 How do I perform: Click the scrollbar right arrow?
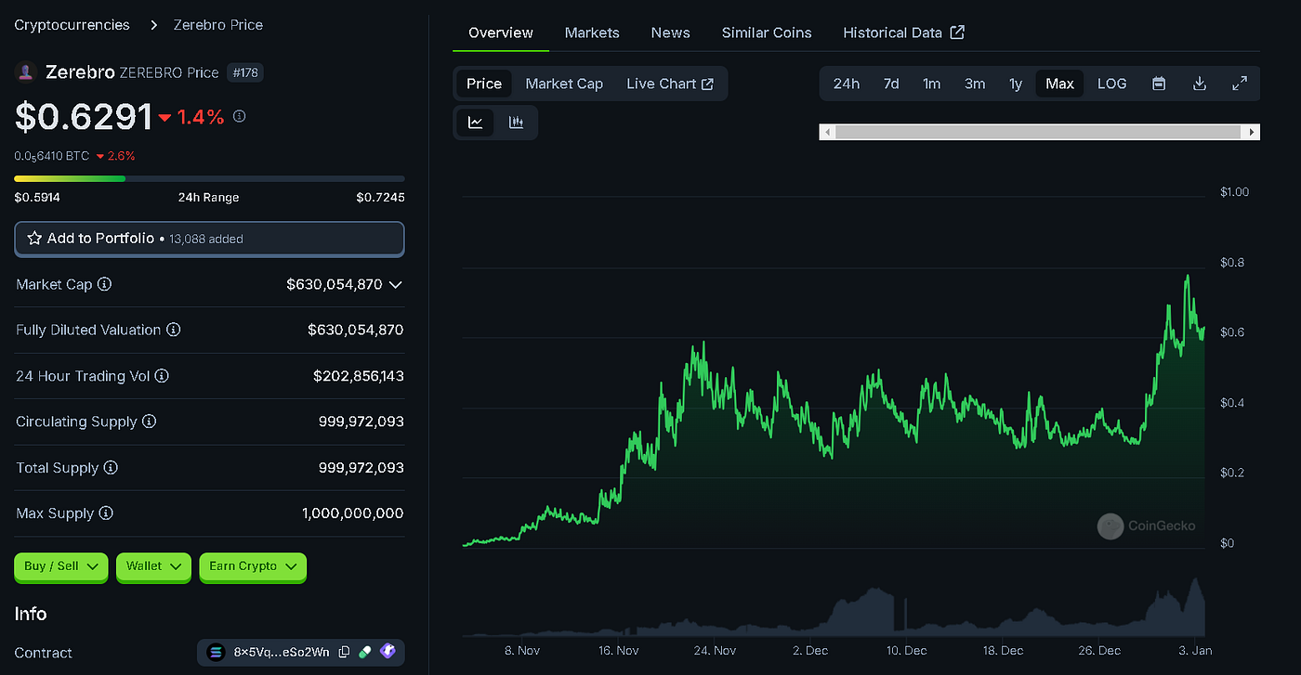click(1252, 132)
